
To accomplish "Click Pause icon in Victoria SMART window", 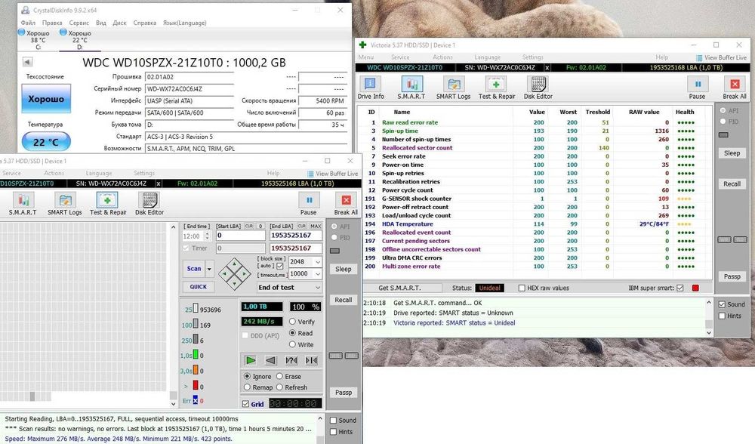I will pyautogui.click(x=697, y=88).
